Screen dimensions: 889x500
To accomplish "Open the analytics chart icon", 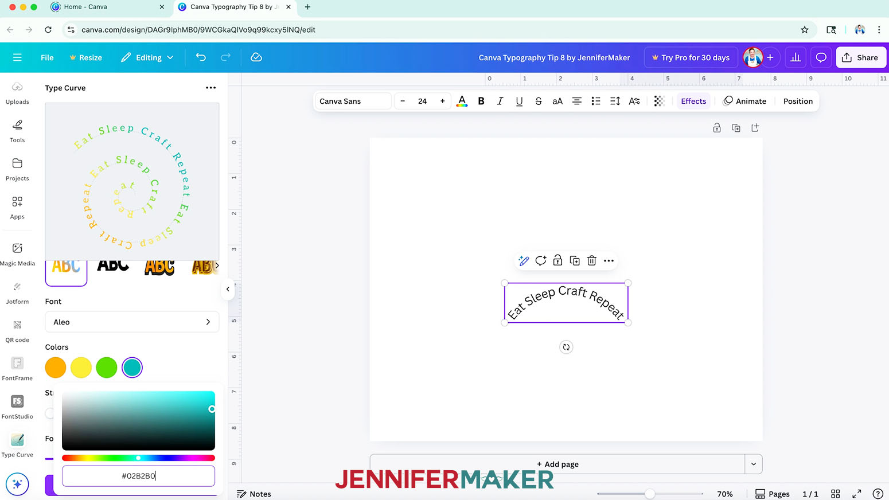I will click(x=796, y=57).
